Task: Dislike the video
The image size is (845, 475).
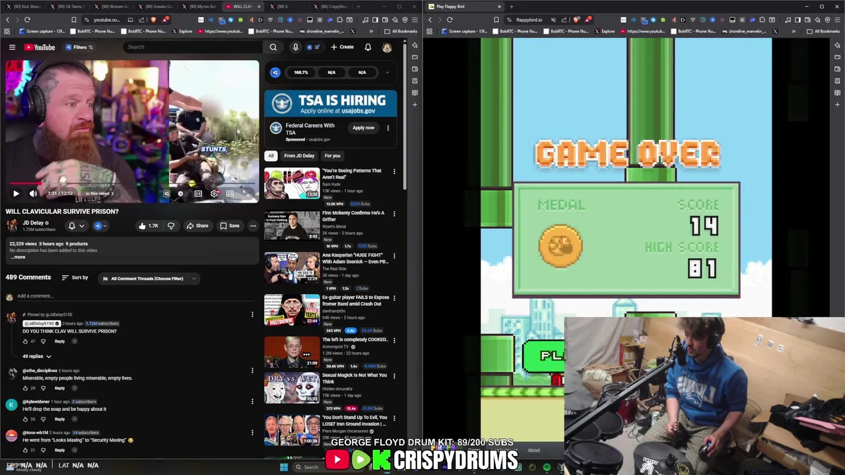Action: point(171,226)
